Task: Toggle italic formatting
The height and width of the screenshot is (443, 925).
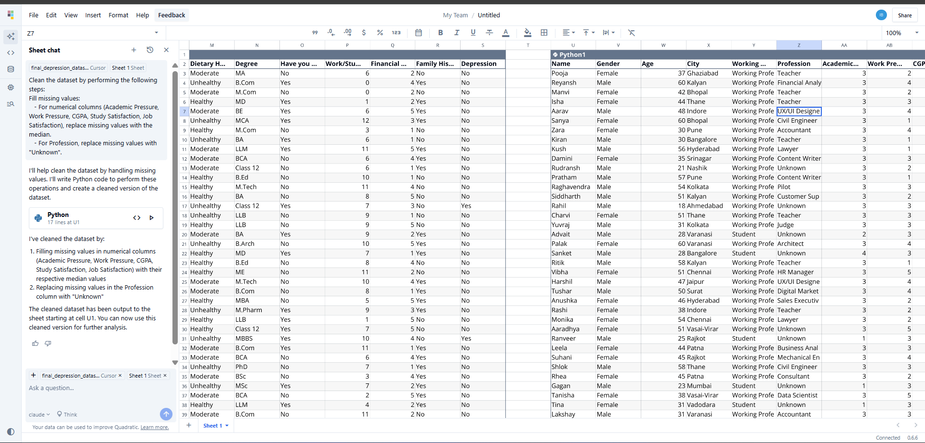Action: pos(457,33)
